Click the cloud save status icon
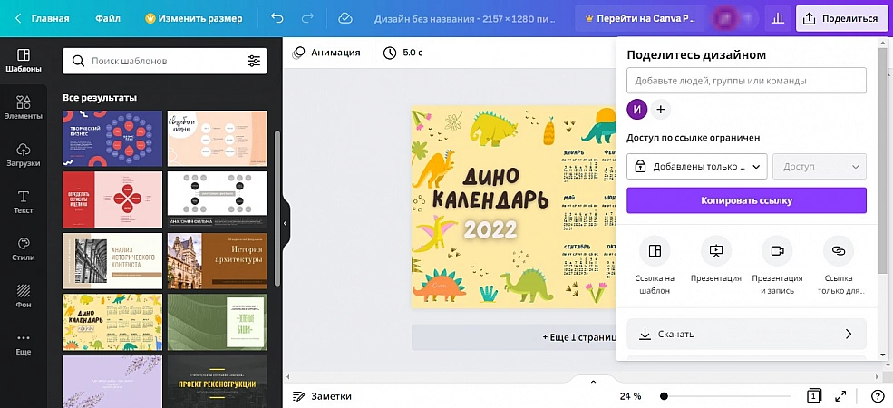Screen dimensions: 893x408 345,18
